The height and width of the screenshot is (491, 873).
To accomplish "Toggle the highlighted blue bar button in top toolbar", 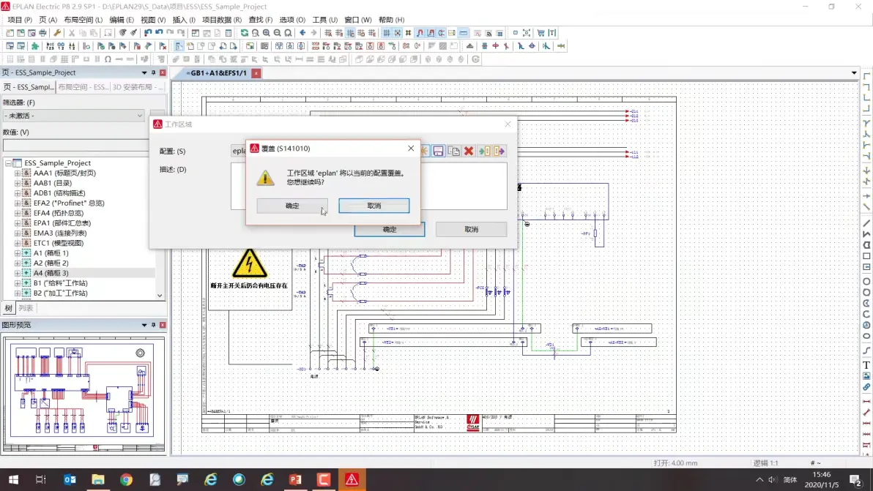I will click(x=463, y=33).
